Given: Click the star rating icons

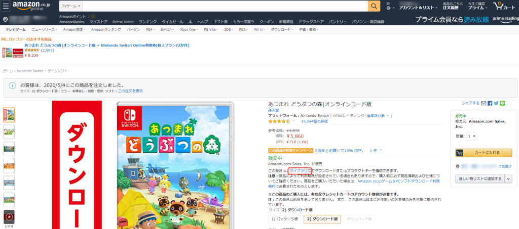Looking at the screenshot, I should tap(279, 121).
